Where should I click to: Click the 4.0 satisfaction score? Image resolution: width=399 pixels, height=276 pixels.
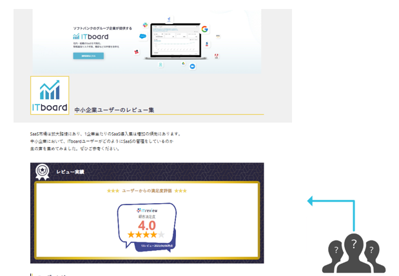147,226
